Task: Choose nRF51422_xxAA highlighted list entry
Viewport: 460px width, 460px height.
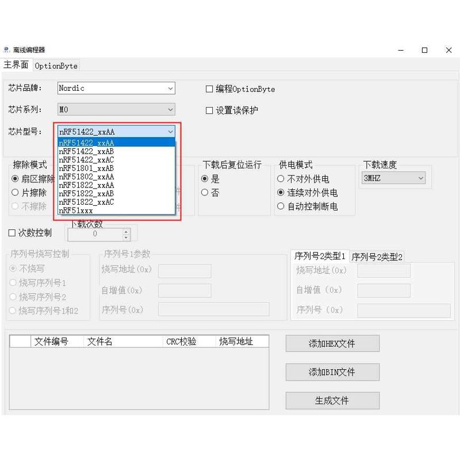Action: (x=117, y=143)
